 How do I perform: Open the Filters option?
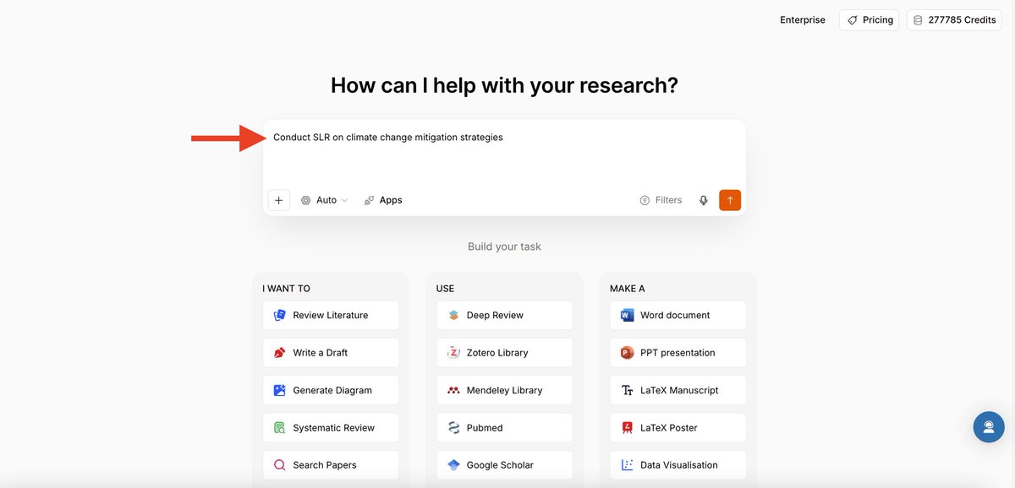[x=661, y=200]
